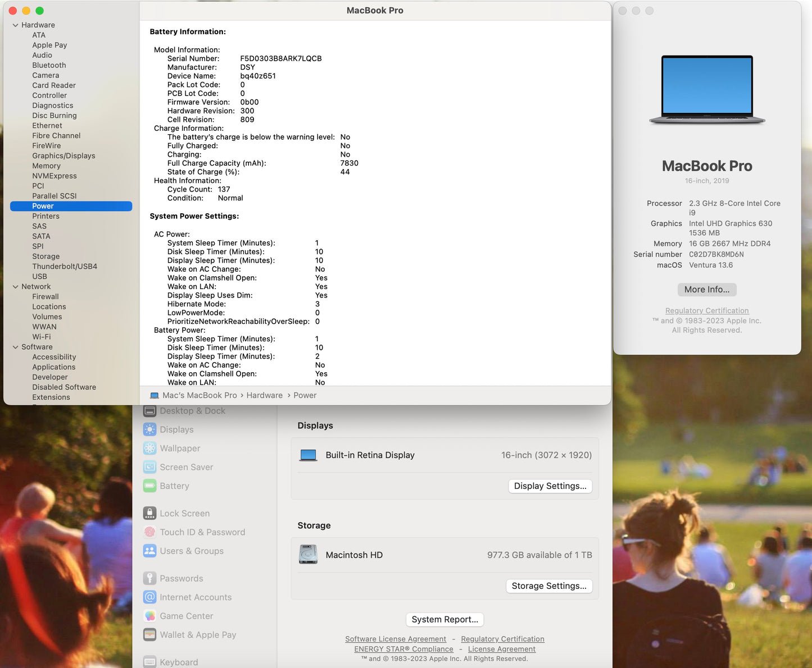812x668 pixels.
Task: Collapse the Hardware section
Action: point(15,25)
